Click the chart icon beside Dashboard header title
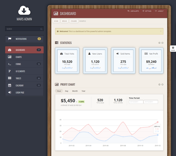The image size is (176, 156). [x=56, y=14]
